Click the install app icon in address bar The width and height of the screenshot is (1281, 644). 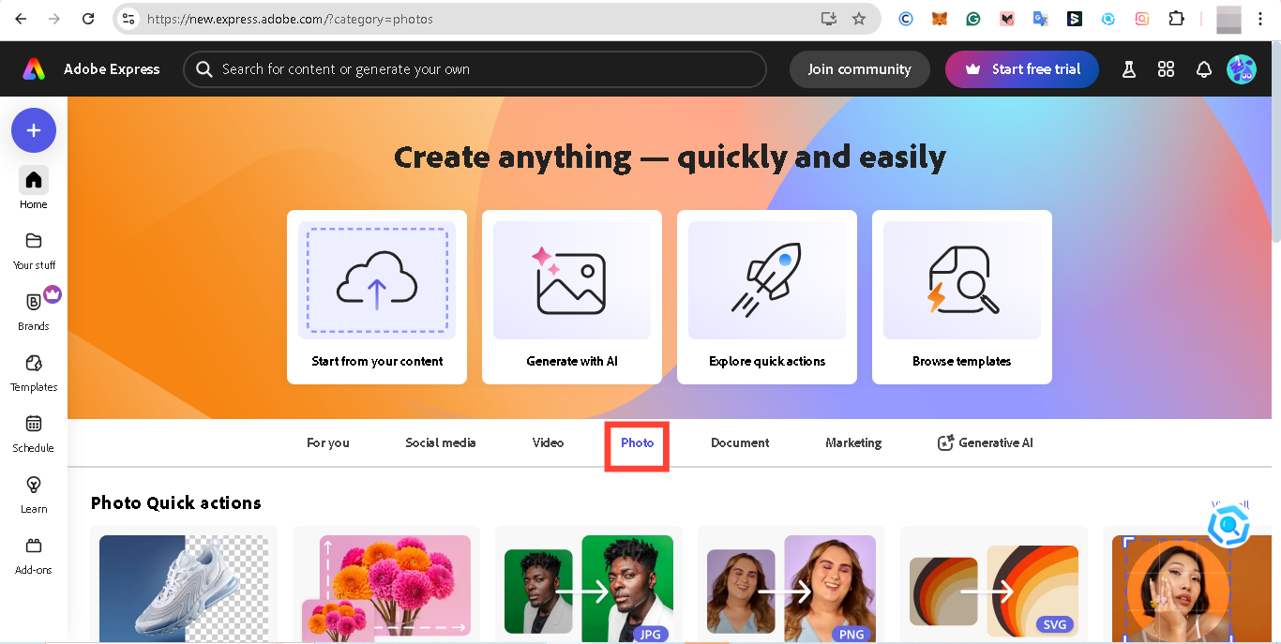pyautogui.click(x=828, y=19)
